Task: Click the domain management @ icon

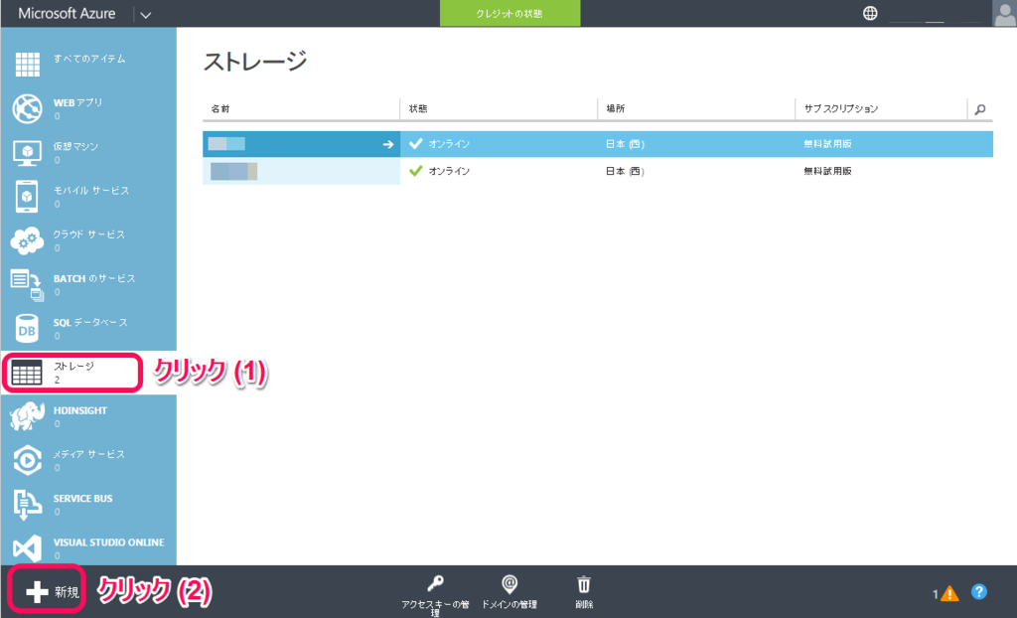Action: 509,584
